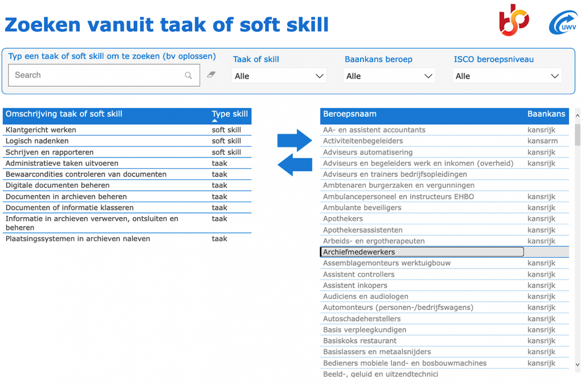
Task: Click inside the Search input field
Action: coord(80,75)
